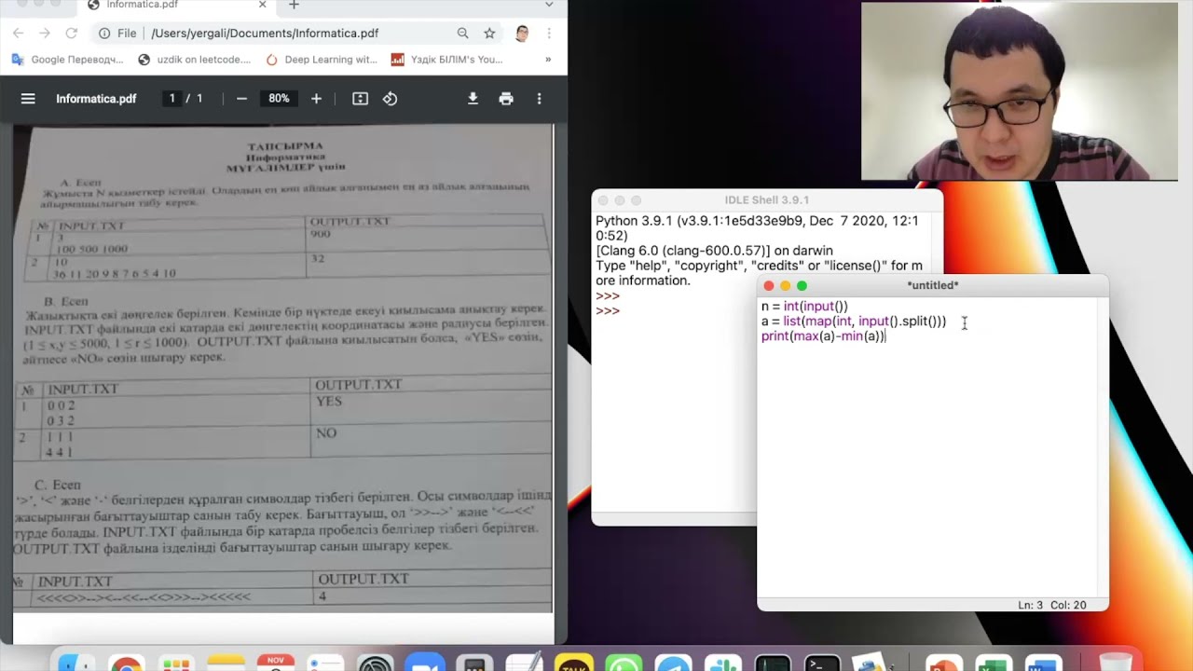Click the 900 output value in PDF

320,234
